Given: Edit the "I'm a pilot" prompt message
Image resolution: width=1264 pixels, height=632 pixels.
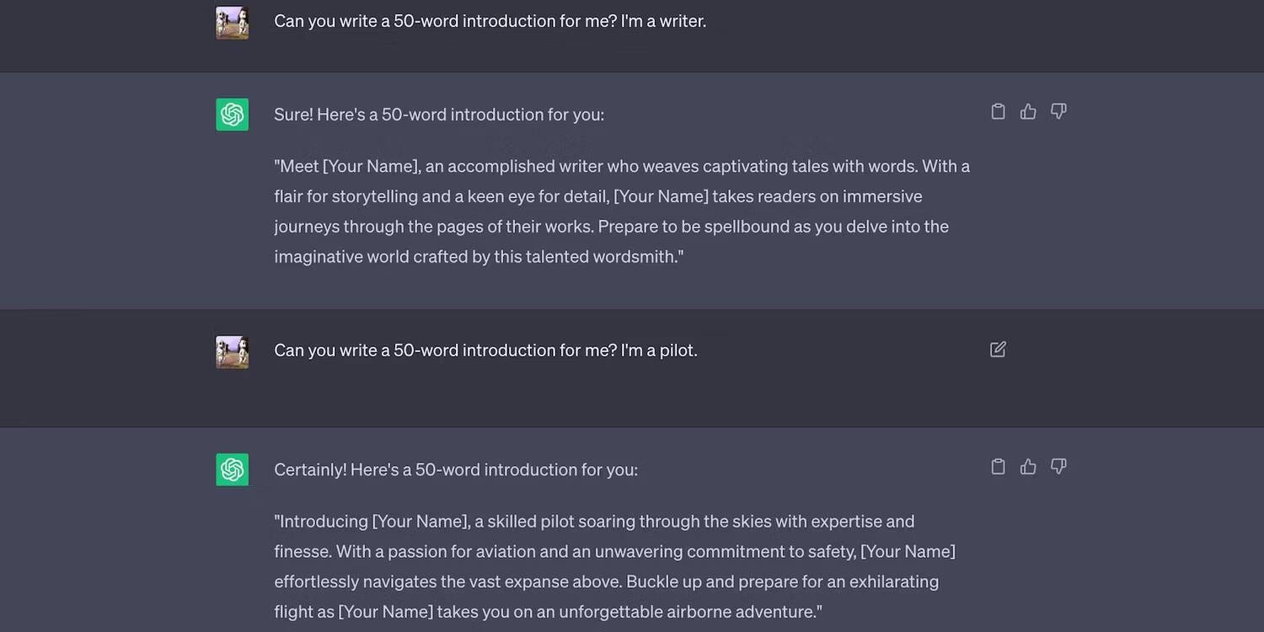Looking at the screenshot, I should pos(998,349).
